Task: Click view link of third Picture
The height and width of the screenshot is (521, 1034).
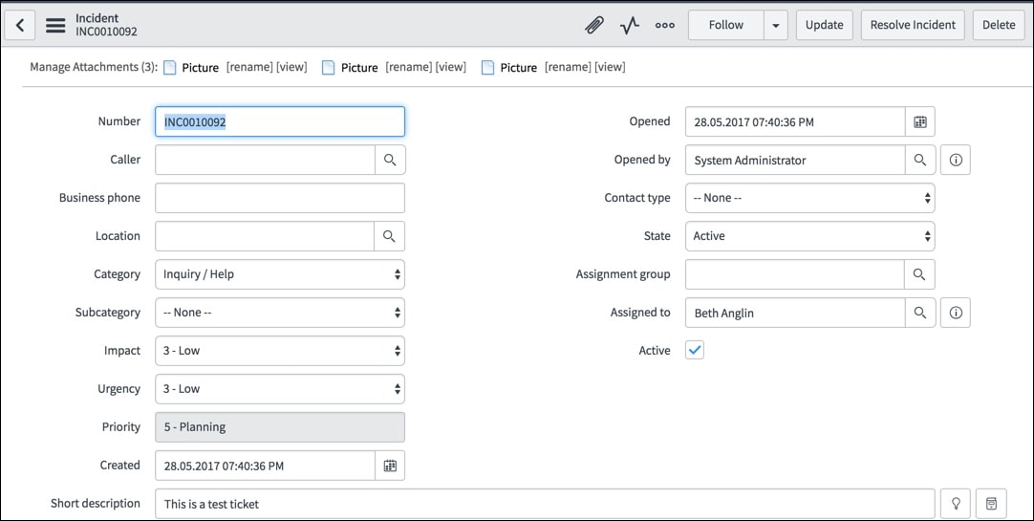Action: pos(610,67)
